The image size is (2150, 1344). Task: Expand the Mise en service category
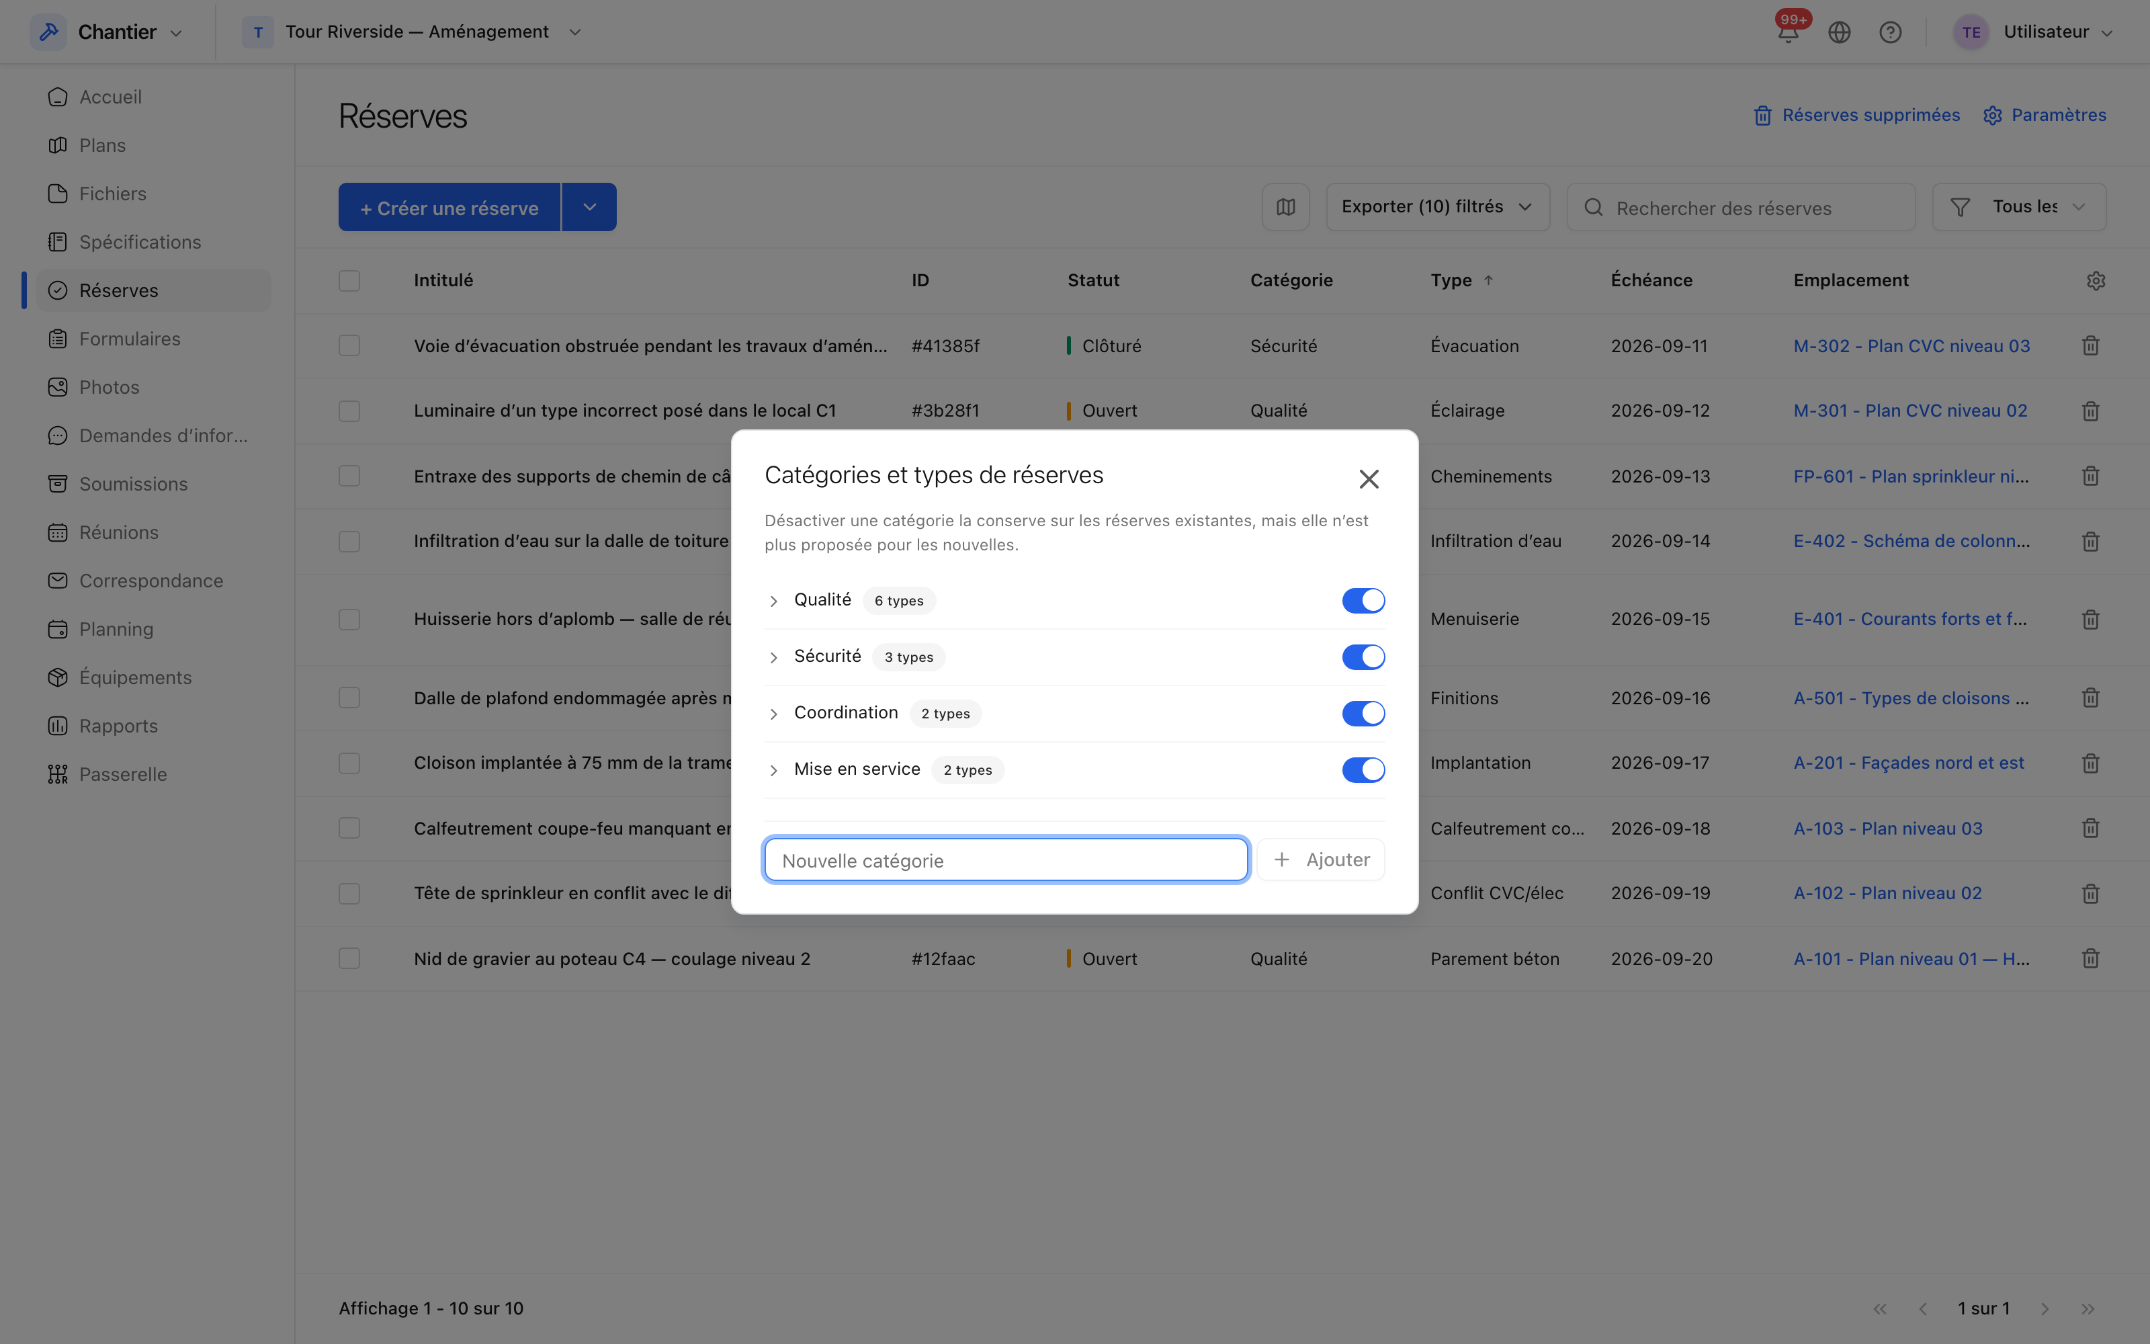click(x=774, y=771)
